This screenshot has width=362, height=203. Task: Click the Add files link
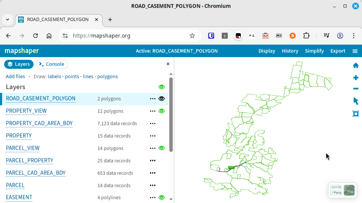[x=15, y=76]
